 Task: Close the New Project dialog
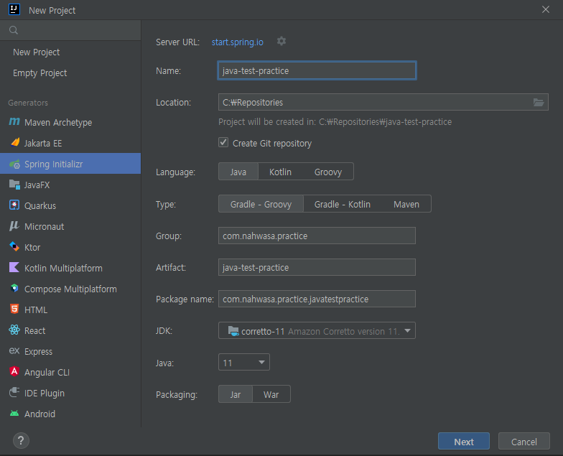click(x=546, y=10)
